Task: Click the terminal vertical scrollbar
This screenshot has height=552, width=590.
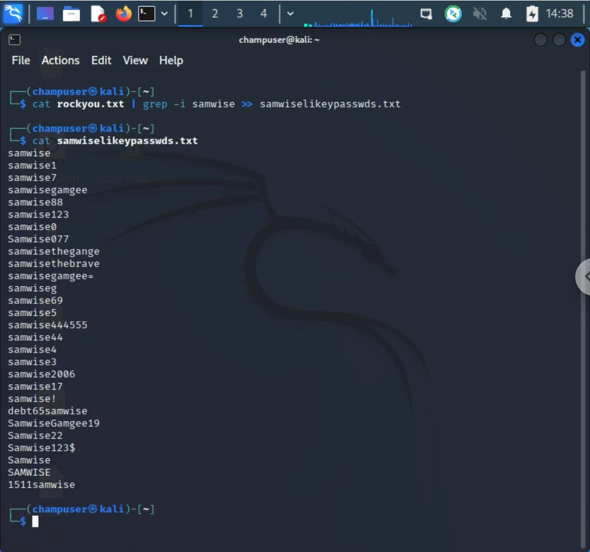Action: click(x=583, y=308)
